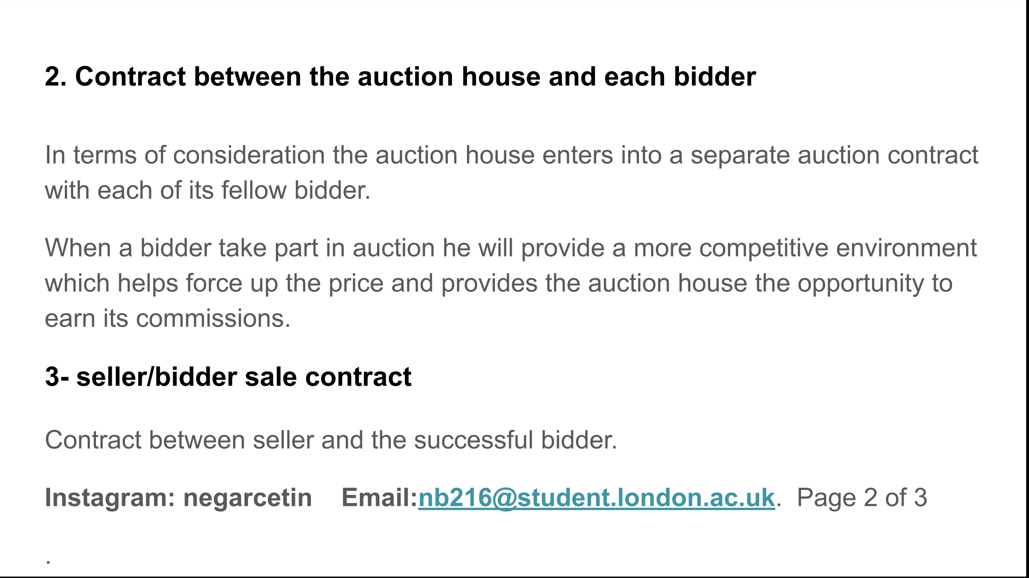
Task: Click the phrase "with each of its fellow bidder"
Action: (207, 190)
